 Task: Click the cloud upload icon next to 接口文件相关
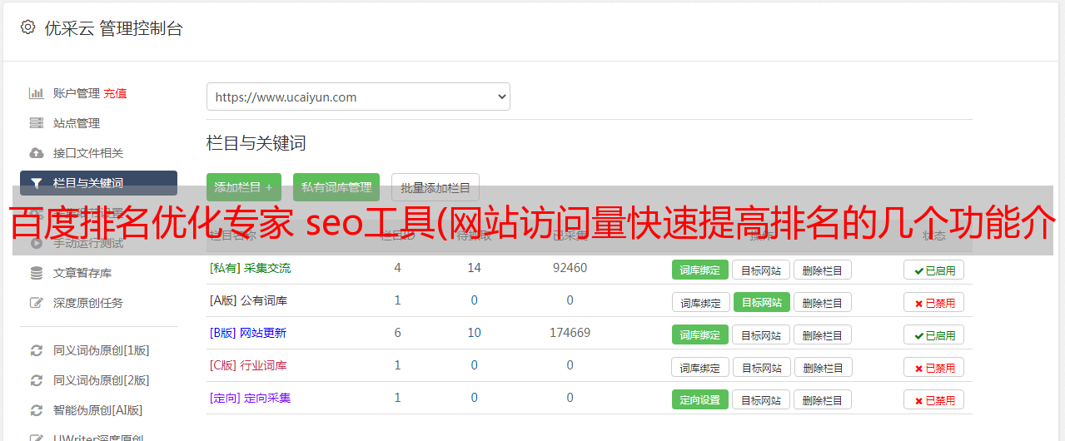(37, 153)
